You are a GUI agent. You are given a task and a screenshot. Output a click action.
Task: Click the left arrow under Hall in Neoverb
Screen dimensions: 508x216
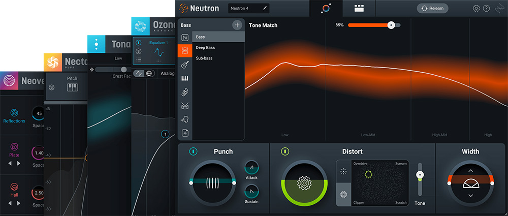(x=10, y=203)
